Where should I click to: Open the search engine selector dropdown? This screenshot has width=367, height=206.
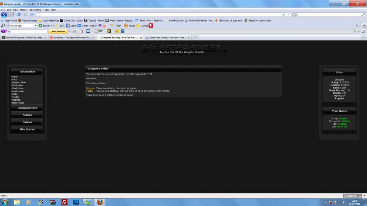point(296,15)
